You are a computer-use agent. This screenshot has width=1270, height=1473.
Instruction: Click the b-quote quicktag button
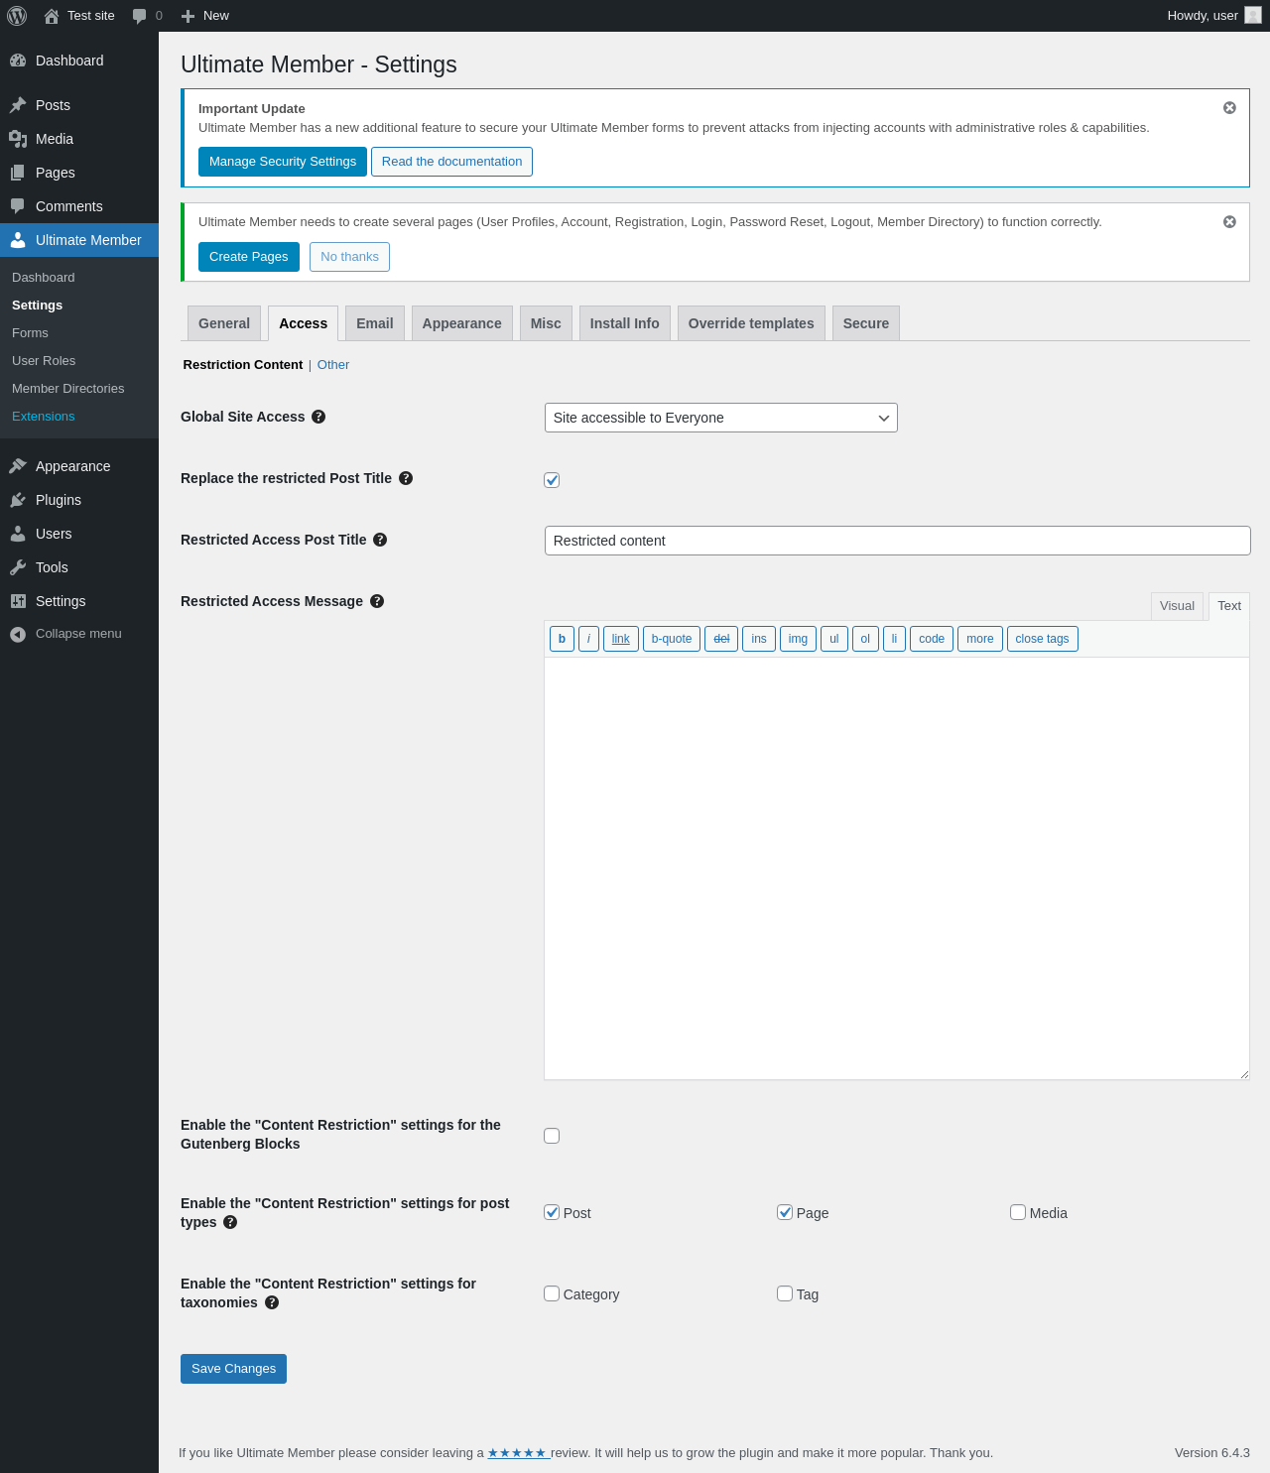(x=672, y=639)
